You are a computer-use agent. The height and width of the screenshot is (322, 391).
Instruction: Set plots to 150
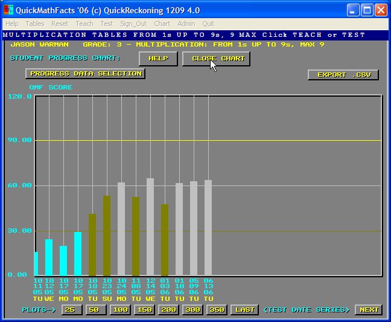[x=144, y=310]
